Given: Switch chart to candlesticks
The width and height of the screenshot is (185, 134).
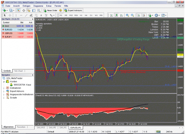Looking at the screenshot, I should pyautogui.click(x=117, y=15).
